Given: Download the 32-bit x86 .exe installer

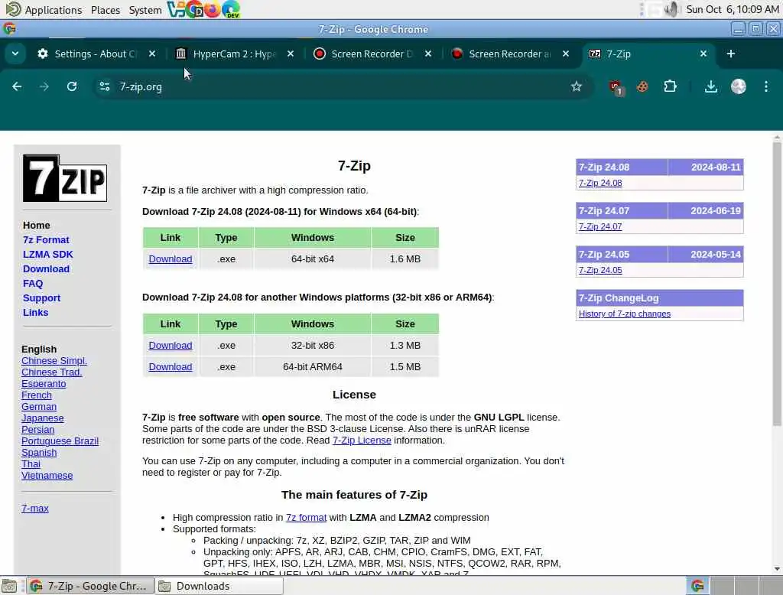Looking at the screenshot, I should point(171,345).
